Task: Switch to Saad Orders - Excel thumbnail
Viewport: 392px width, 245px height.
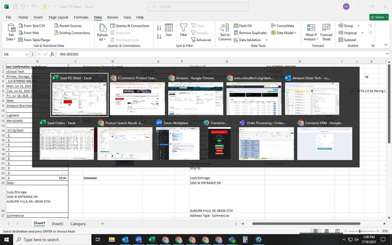Action: tap(67, 143)
